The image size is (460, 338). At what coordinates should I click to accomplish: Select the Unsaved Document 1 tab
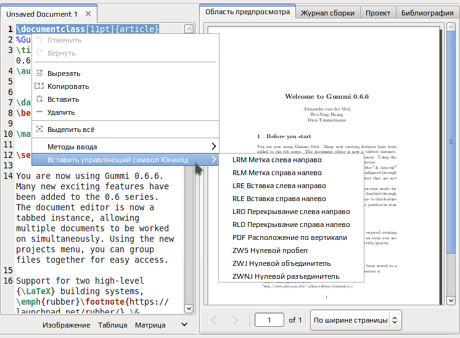(x=42, y=14)
